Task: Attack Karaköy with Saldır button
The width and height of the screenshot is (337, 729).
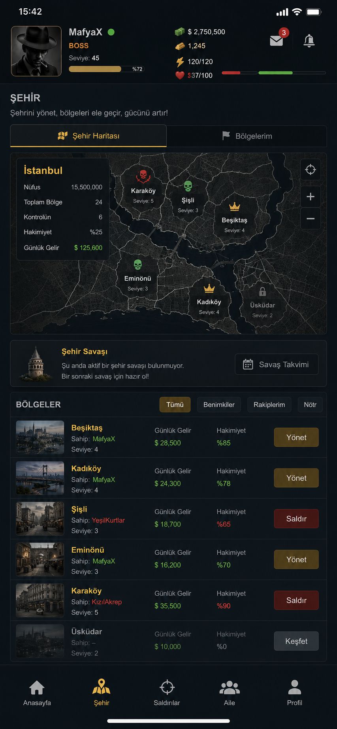Action: click(296, 600)
